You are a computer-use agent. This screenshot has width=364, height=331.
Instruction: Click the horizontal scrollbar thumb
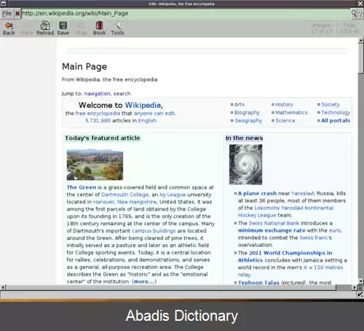pyautogui.click(x=171, y=287)
